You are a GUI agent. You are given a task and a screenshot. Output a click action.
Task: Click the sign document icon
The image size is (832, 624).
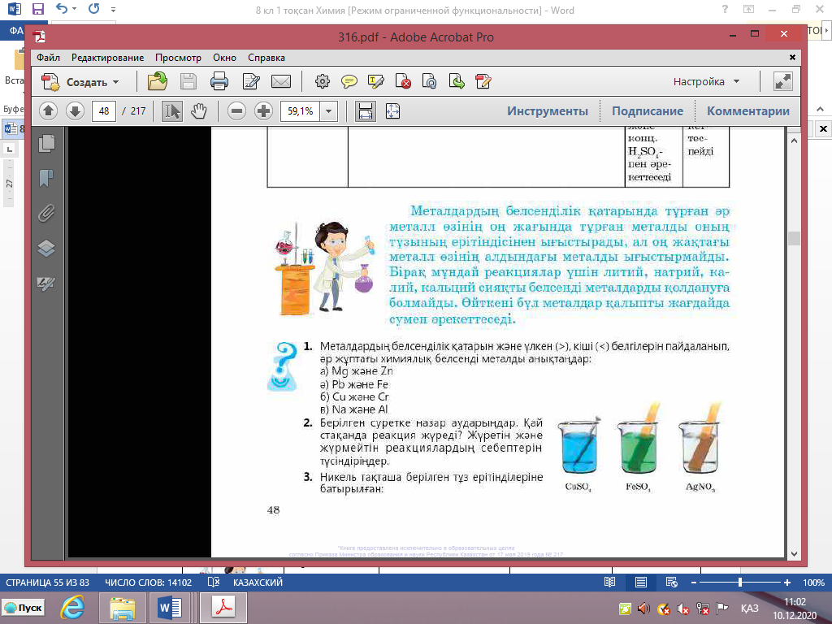click(x=483, y=82)
